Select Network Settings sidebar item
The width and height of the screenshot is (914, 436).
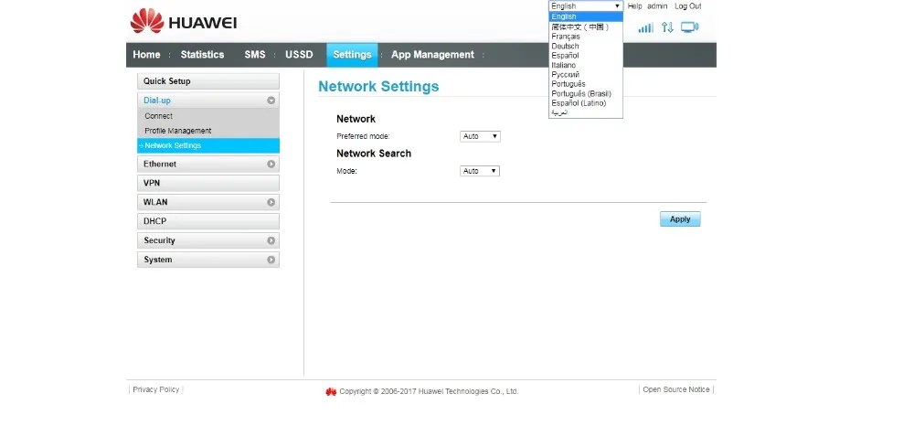[208, 145]
